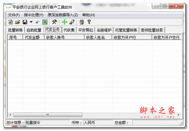Click the 收款方开户支行 column header
189x131 pixels.
tap(167, 37)
